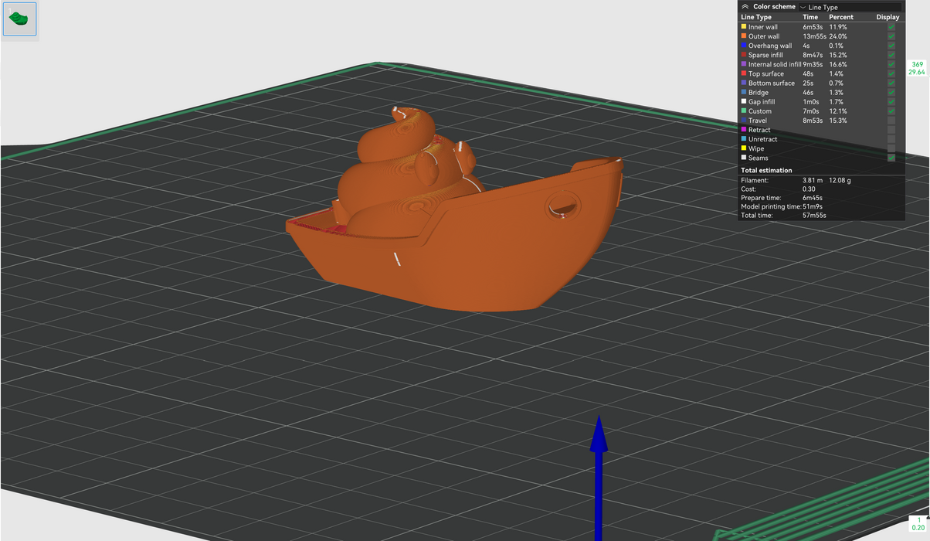Click the lower layer slider handle 0.20

[x=918, y=523]
